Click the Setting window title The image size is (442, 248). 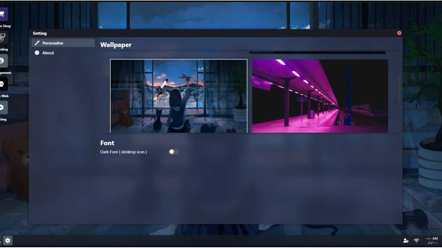pos(40,33)
